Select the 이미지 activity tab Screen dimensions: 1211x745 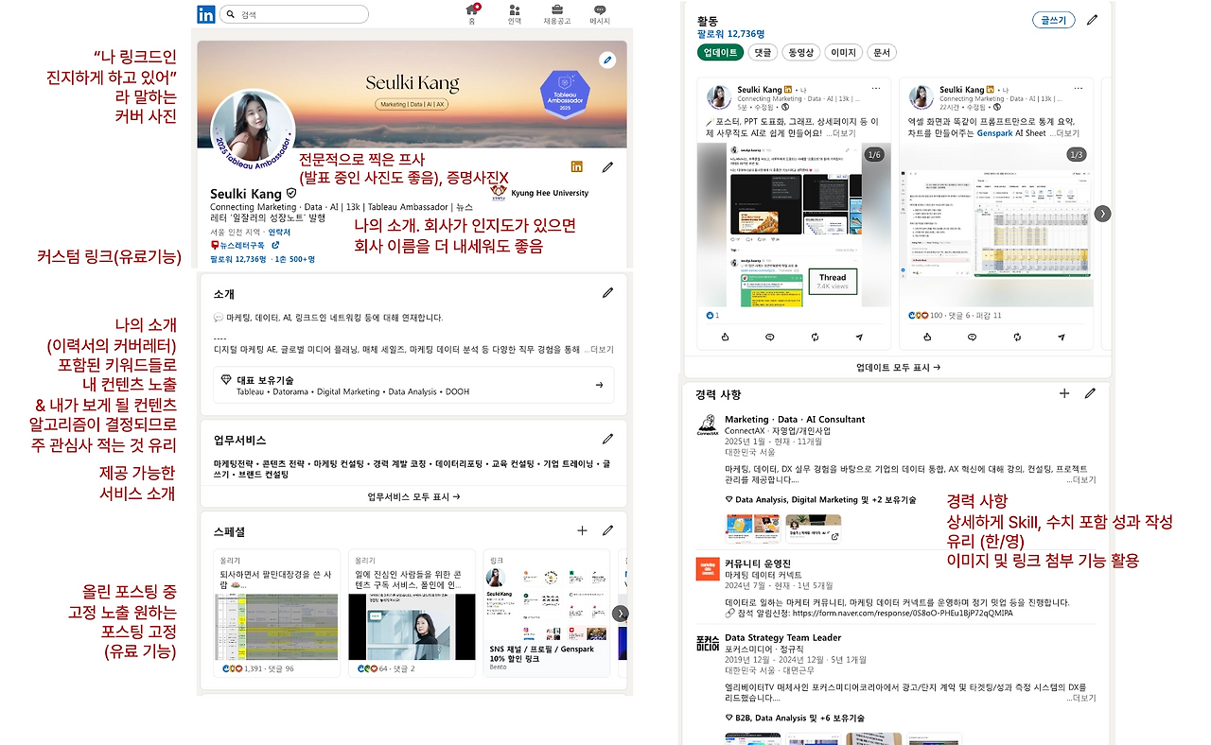pos(843,53)
